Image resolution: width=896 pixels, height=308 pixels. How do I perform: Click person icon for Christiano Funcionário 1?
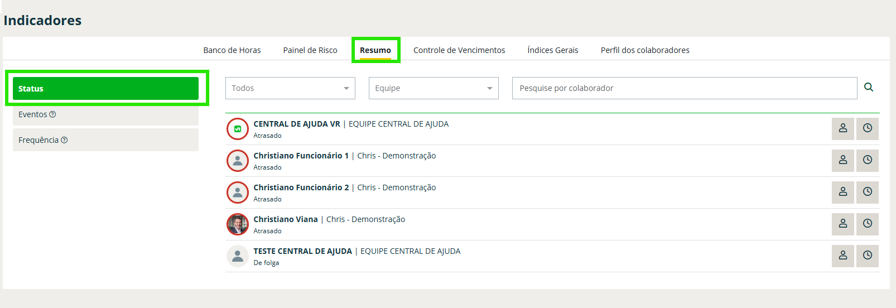click(842, 160)
